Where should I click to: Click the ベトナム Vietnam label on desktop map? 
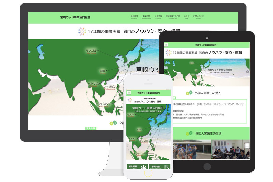(94, 84)
